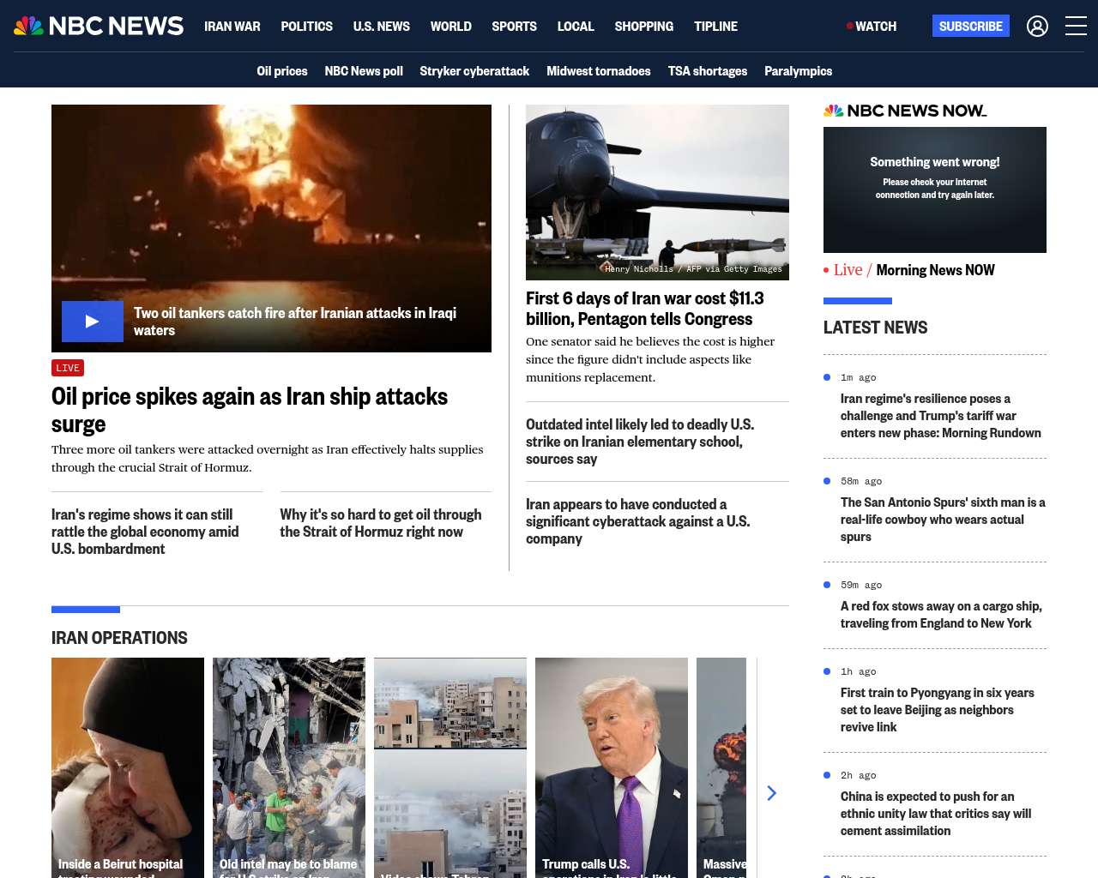Click 'One senator said he believes' summary text

[x=650, y=359]
